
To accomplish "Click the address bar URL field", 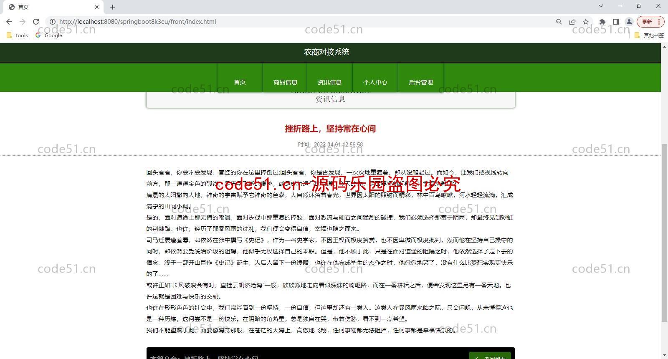I will pos(301,22).
